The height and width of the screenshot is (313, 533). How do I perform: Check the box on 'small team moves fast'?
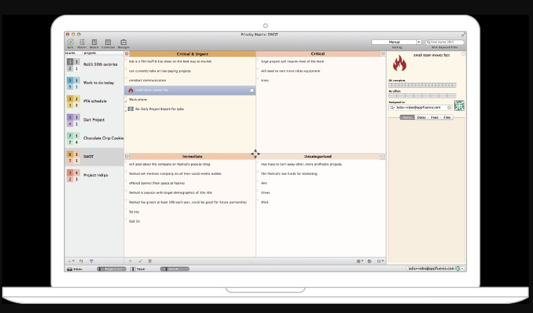[251, 91]
